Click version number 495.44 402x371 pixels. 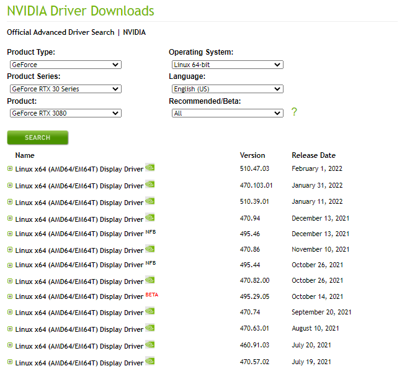250,265
